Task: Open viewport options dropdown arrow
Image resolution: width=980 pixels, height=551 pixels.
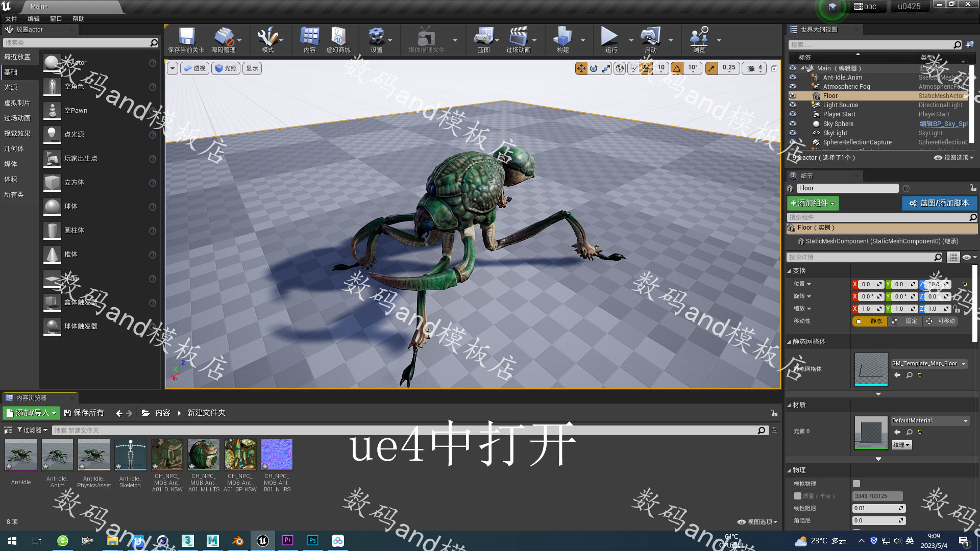Action: tap(173, 68)
